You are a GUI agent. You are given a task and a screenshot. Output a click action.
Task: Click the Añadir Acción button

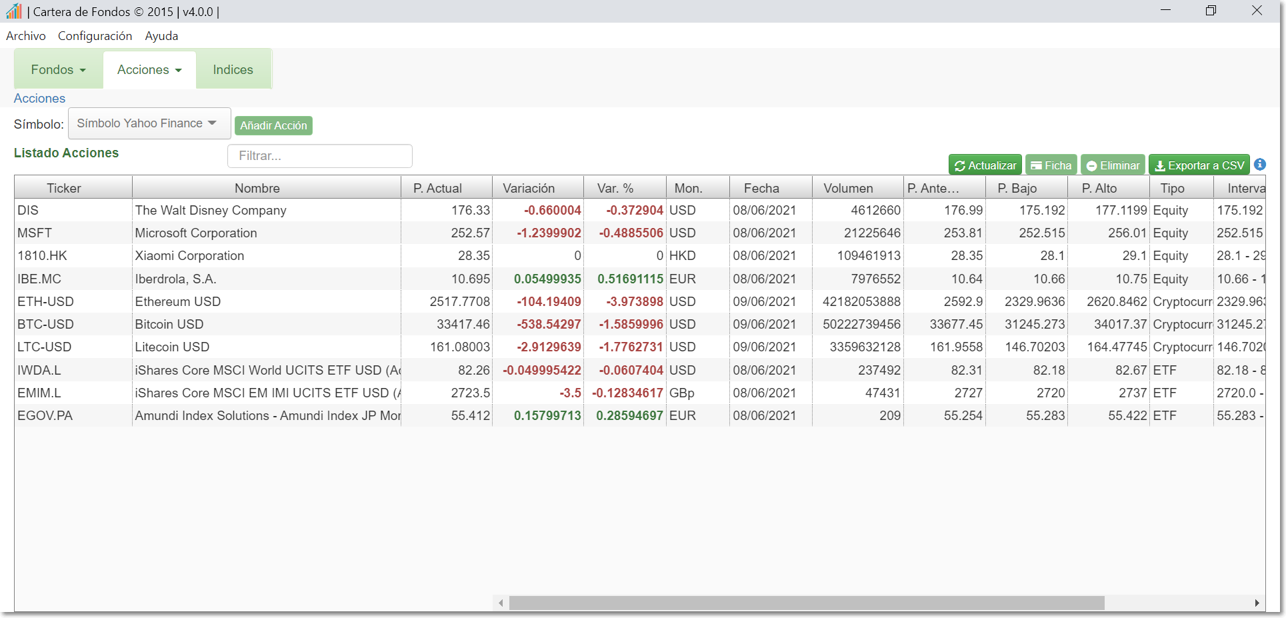tap(273, 125)
